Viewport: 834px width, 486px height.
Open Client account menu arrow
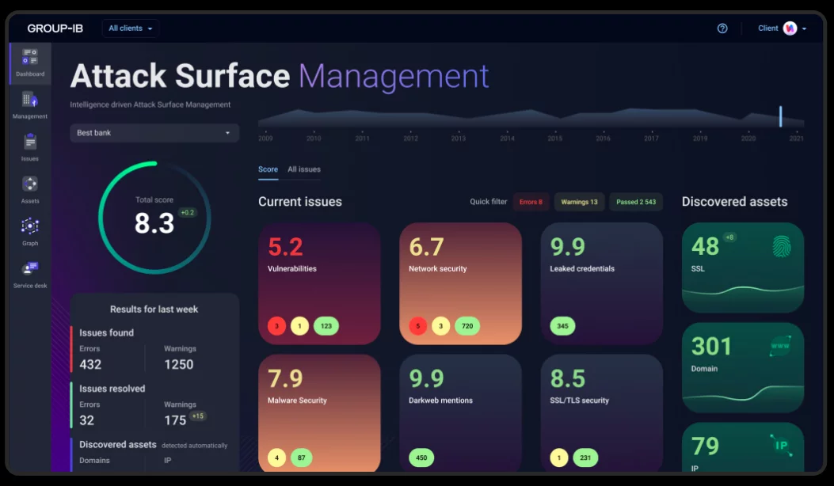click(x=804, y=28)
